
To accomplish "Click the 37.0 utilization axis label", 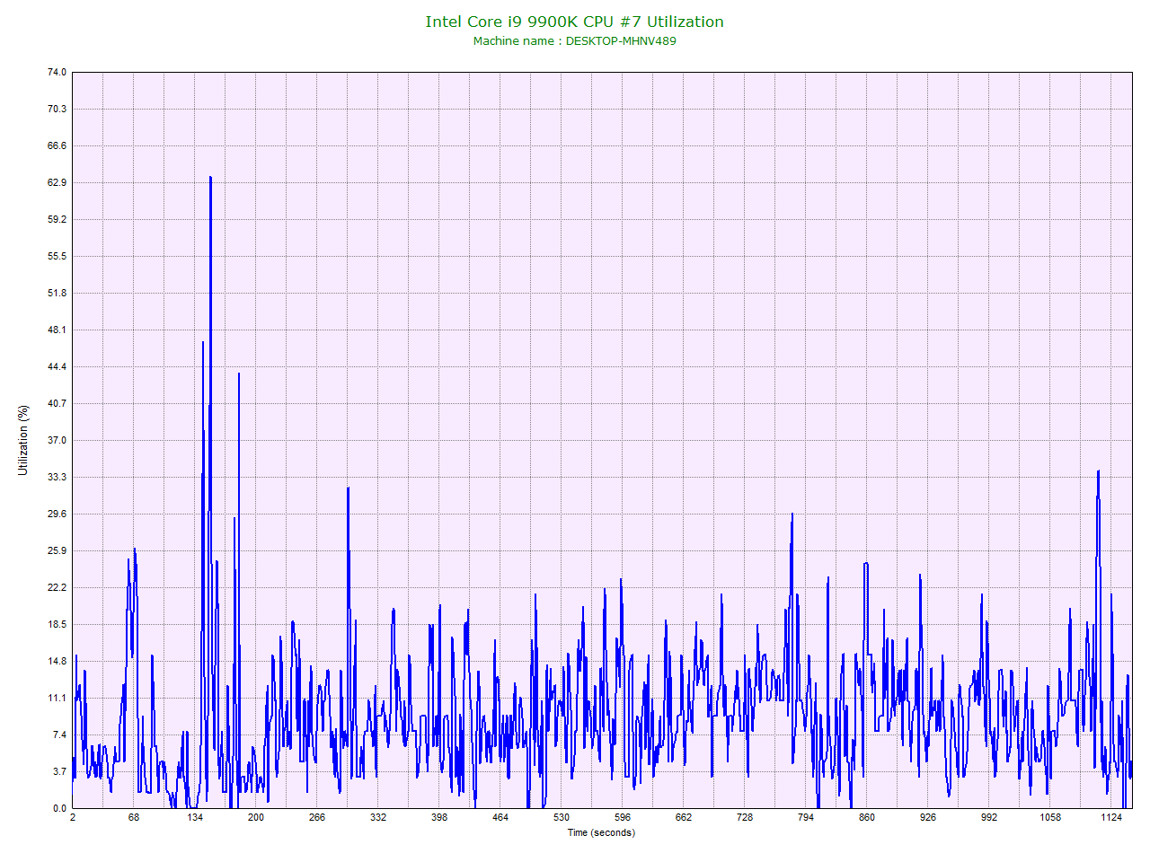I will (x=57, y=440).
